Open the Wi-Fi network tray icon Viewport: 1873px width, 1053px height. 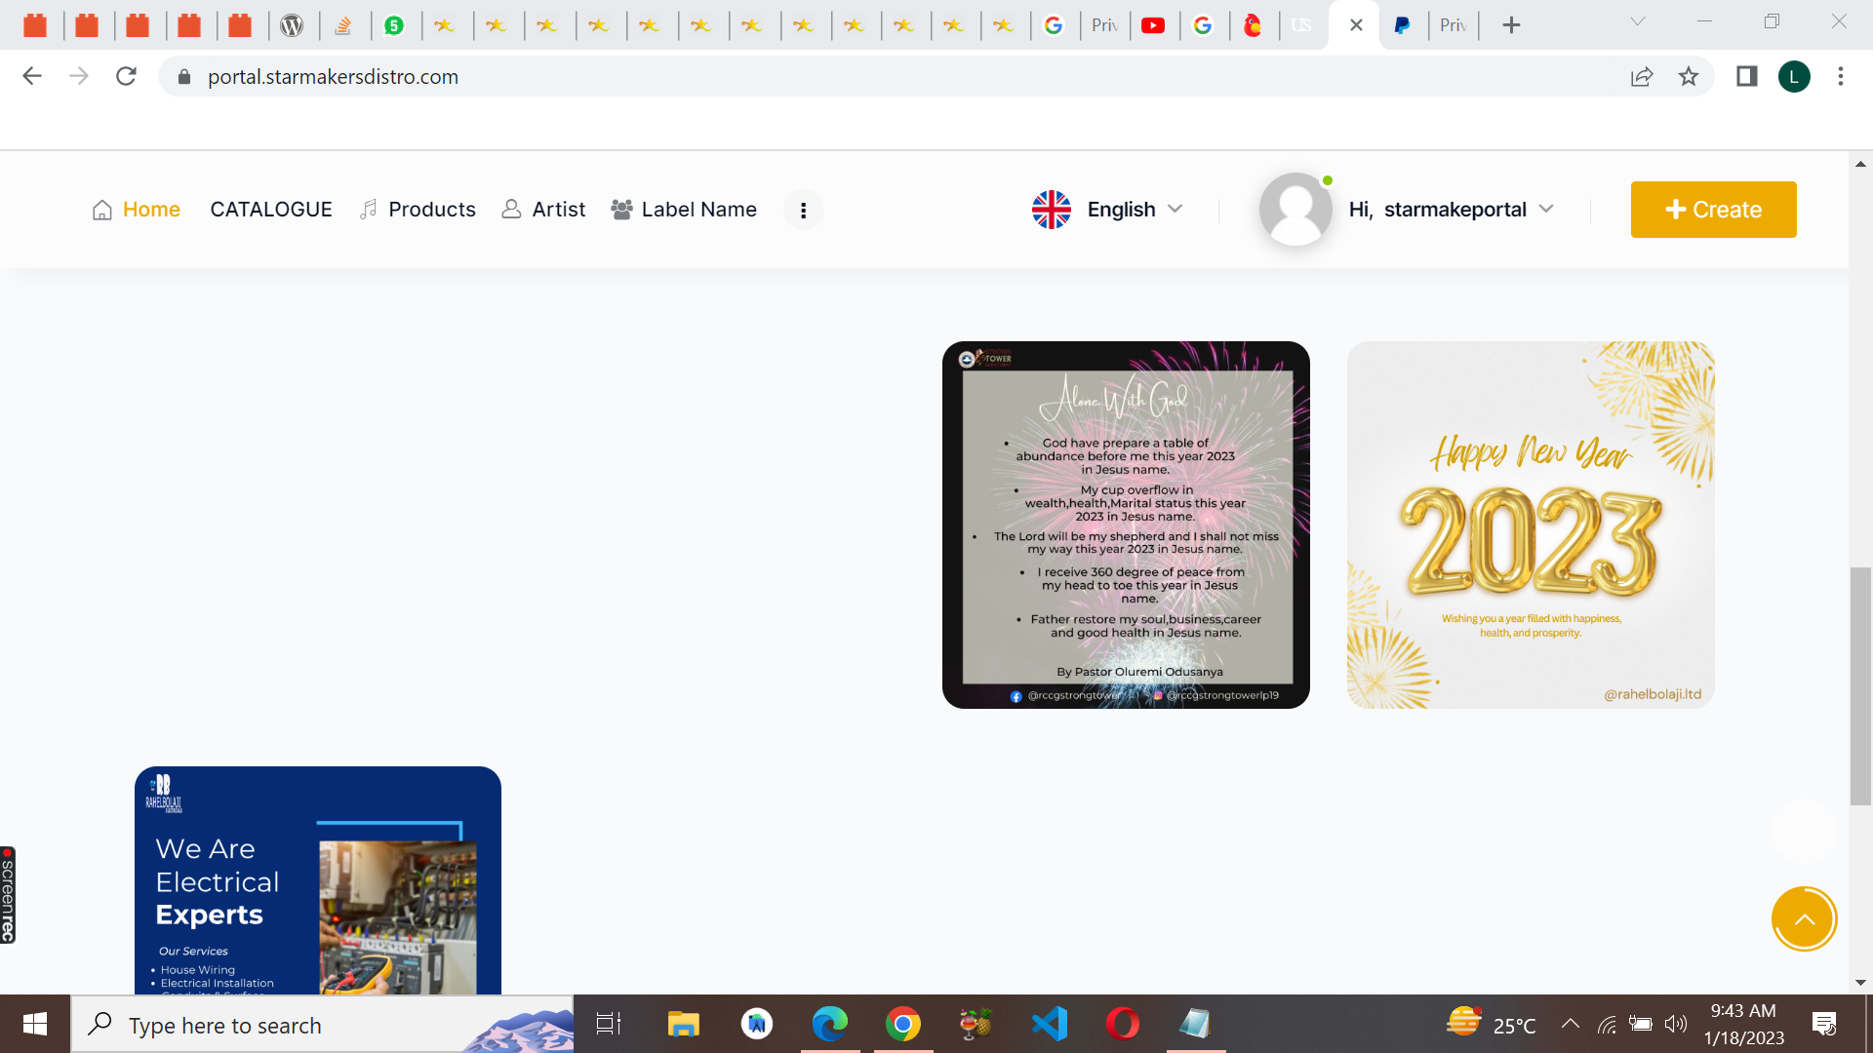[1607, 1024]
